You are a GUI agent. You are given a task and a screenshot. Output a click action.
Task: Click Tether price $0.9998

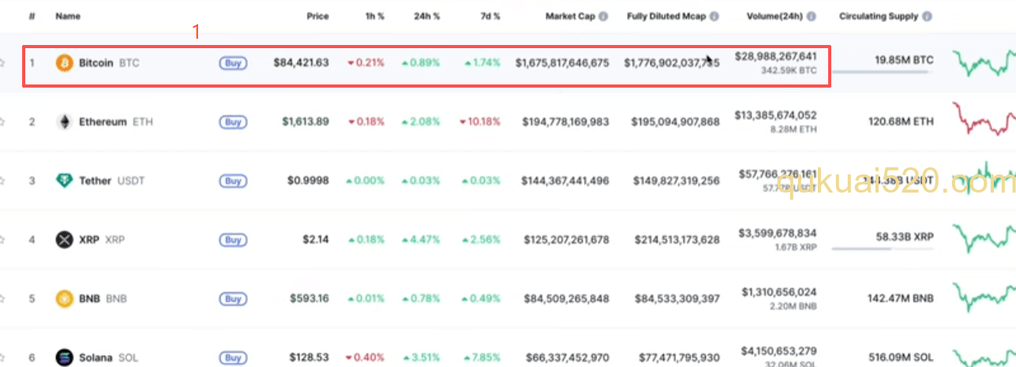308,181
